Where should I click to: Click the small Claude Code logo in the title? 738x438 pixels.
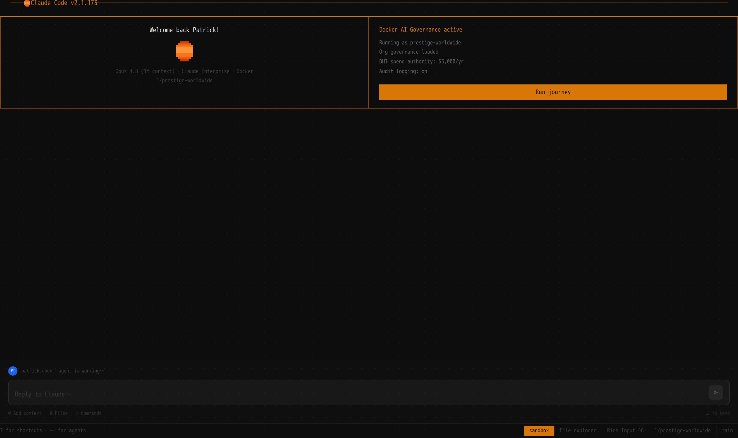coord(27,3)
